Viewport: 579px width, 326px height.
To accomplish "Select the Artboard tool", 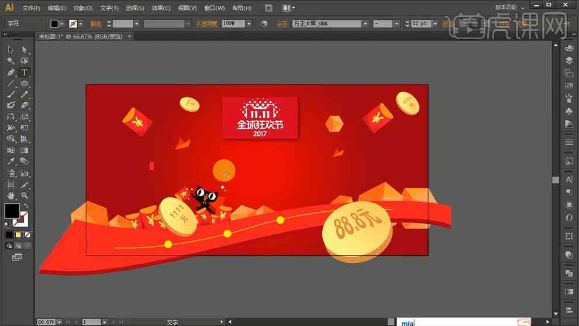I will coord(11,184).
